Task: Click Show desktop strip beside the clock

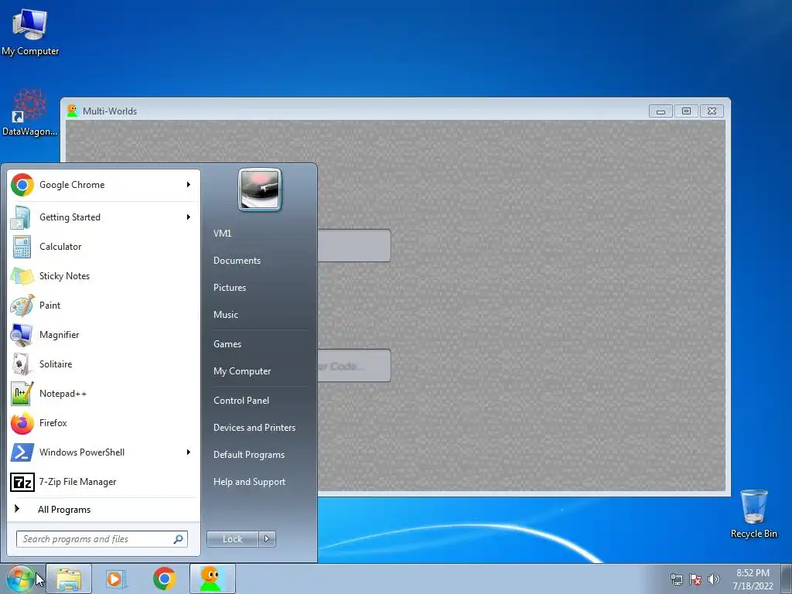Action: pyautogui.click(x=787, y=579)
